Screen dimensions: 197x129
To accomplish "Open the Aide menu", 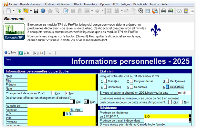I will pyautogui.click(x=165, y=4).
